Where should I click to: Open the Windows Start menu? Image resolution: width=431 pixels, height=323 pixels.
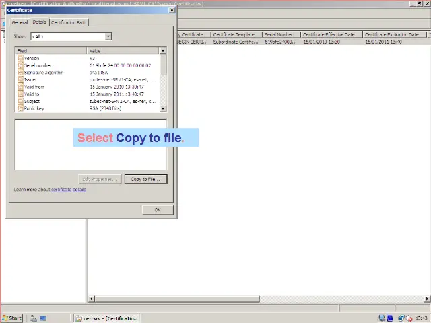[x=11, y=318]
